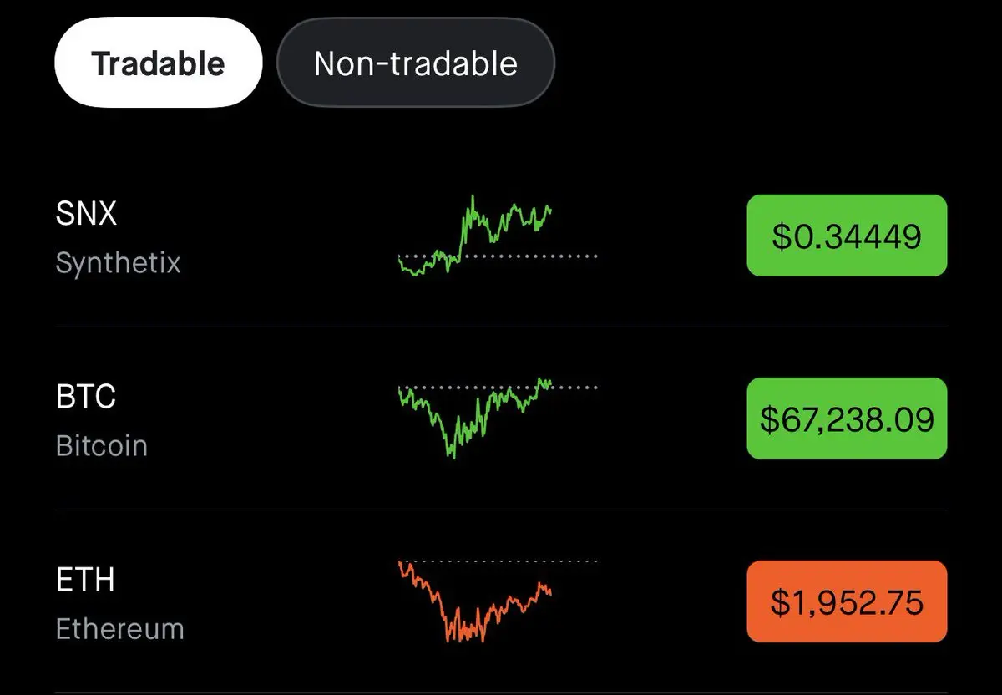Click the dotted baseline above ETH chart
Screen dimensions: 1002x695
point(498,561)
